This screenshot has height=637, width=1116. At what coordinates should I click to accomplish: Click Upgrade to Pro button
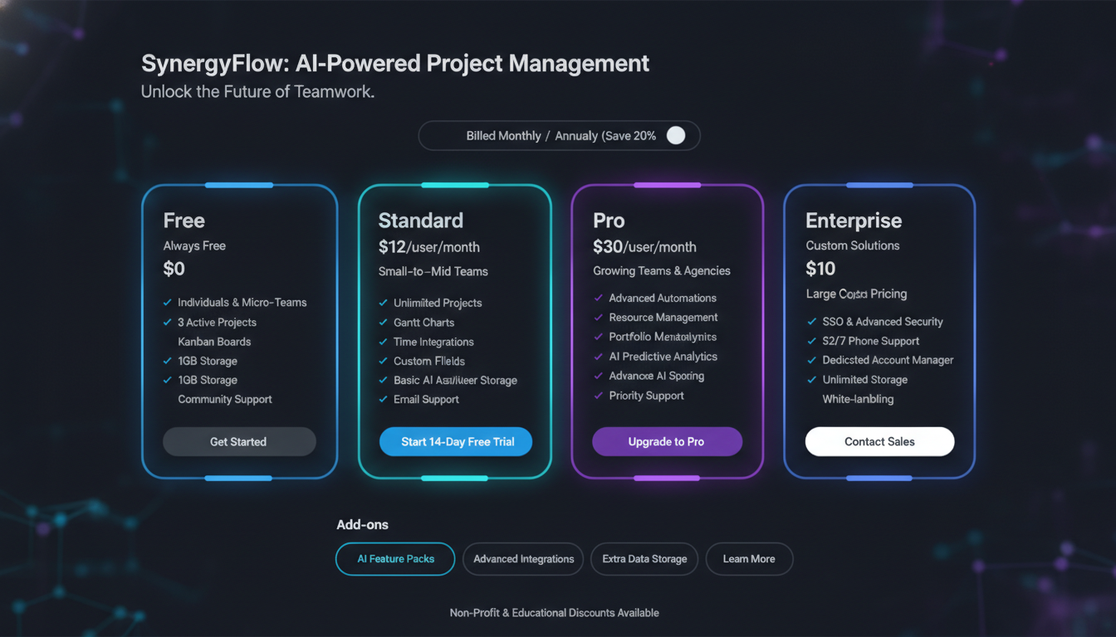667,441
